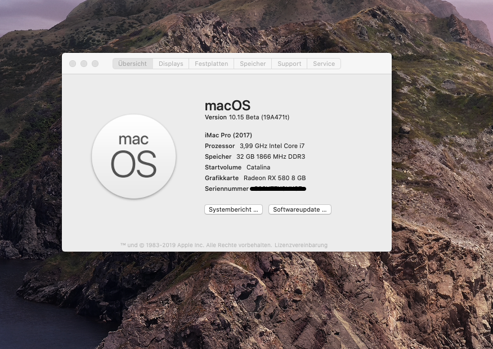This screenshot has height=349, width=493.
Task: Click the Radeon RX 580 8 GB value
Action: (275, 178)
